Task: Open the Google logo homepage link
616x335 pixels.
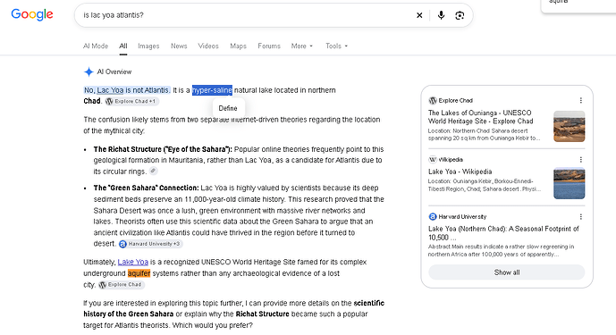Action: coord(32,14)
